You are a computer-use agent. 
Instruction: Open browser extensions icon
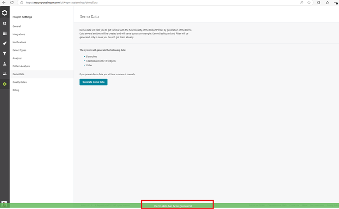pyautogui.click(x=318, y=3)
